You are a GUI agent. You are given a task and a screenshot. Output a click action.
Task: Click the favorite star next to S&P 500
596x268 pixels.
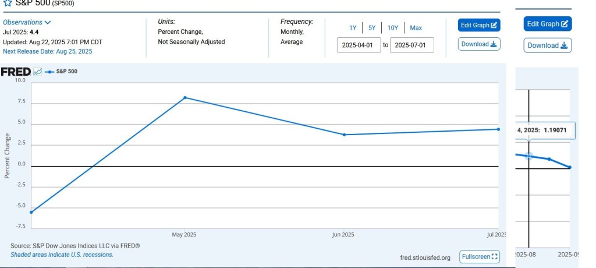(x=8, y=3)
